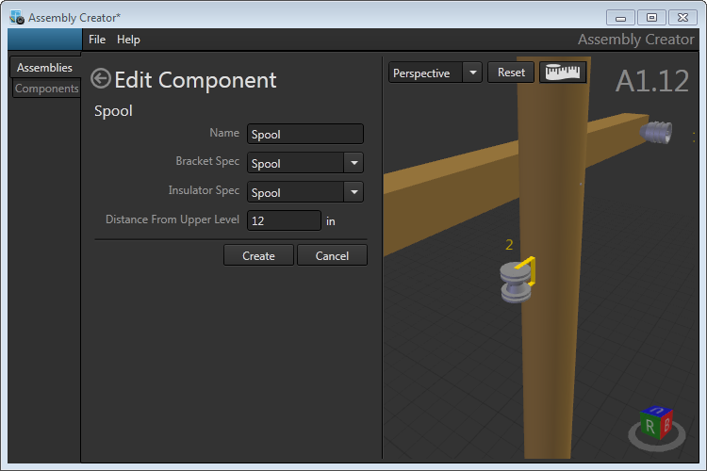Open the Help menu
This screenshot has width=707, height=471.
pyautogui.click(x=128, y=40)
